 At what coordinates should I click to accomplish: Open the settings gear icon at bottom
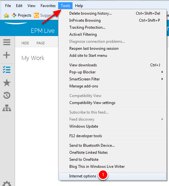(x=7, y=184)
